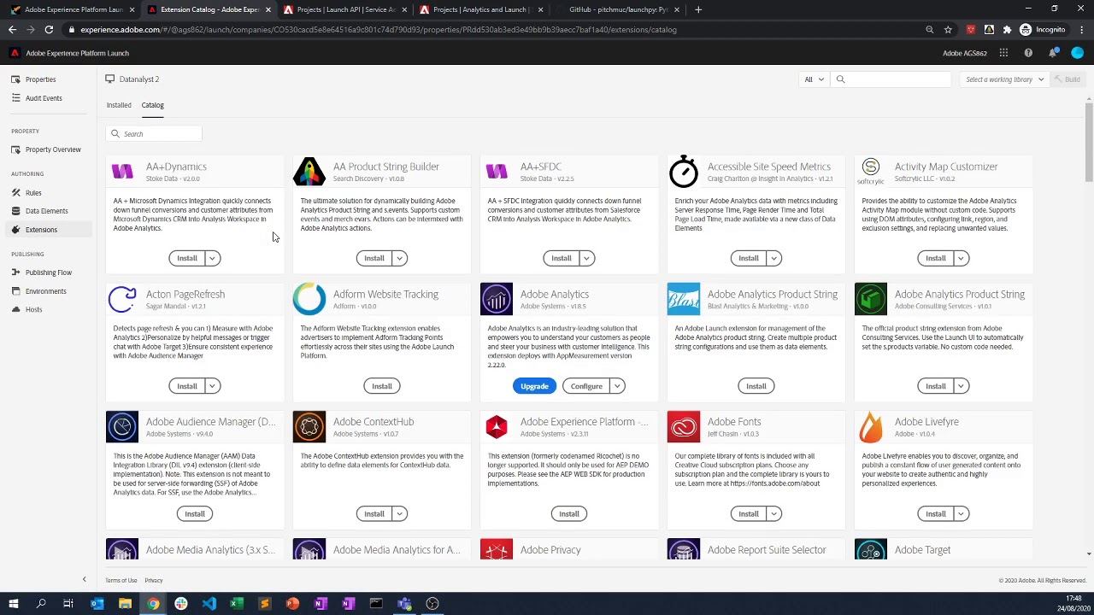Click the browser address bar
The height and width of the screenshot is (615, 1094).
[496, 30]
